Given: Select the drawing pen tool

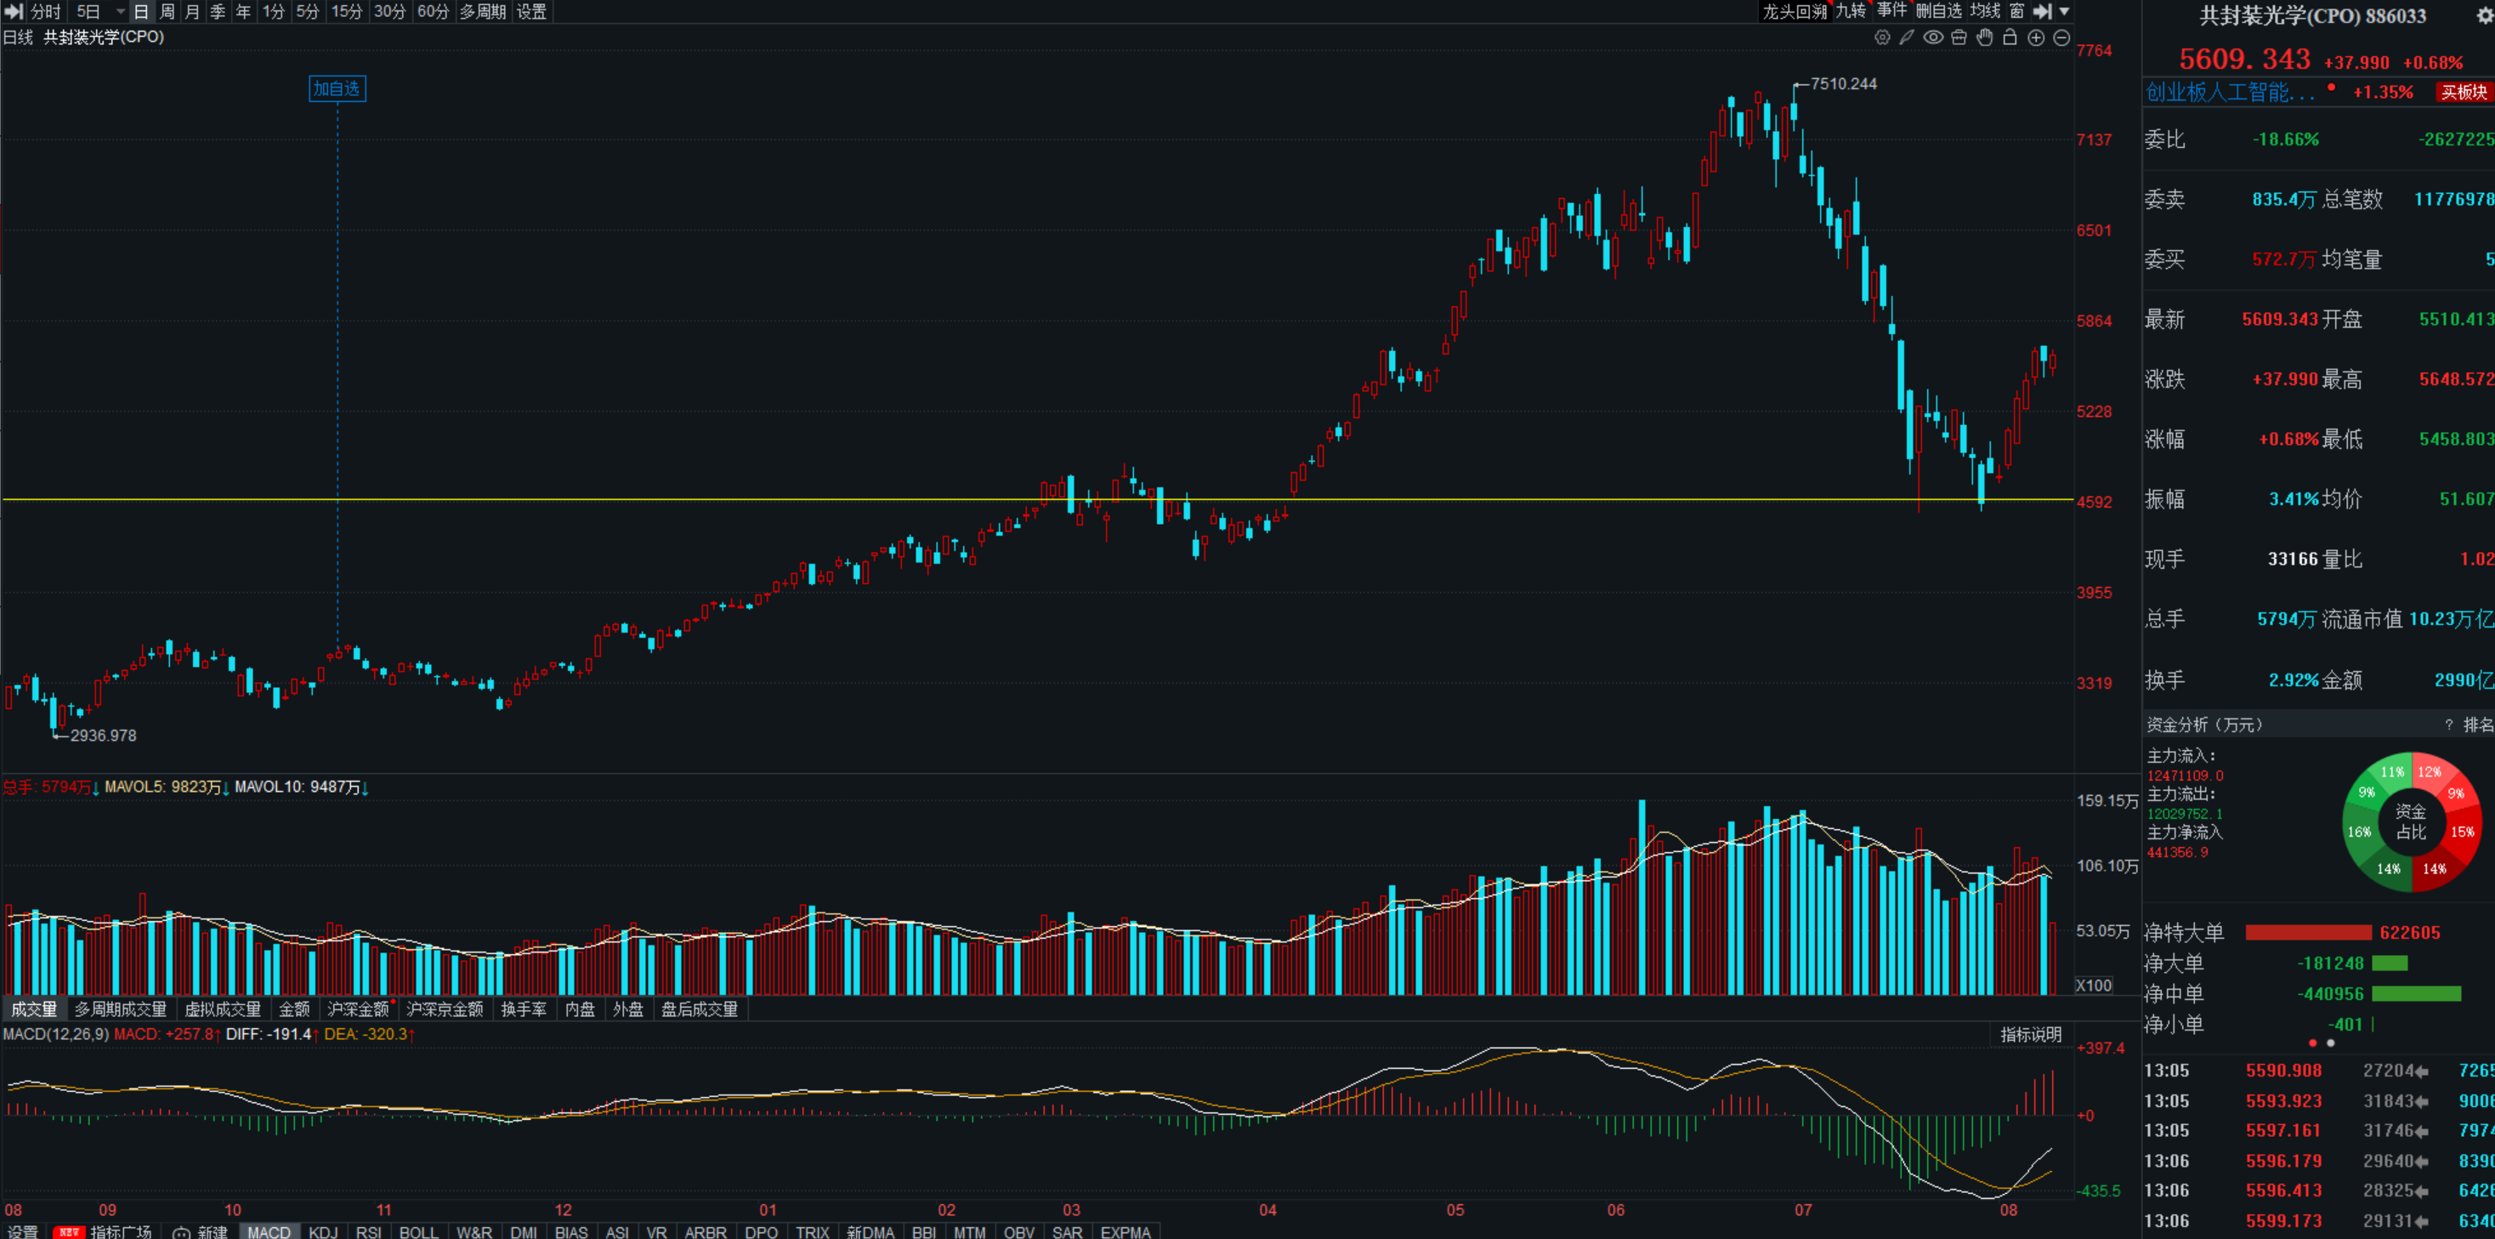Looking at the screenshot, I should click(1907, 37).
